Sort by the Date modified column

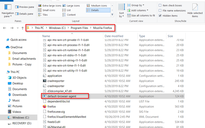pos(114,36)
